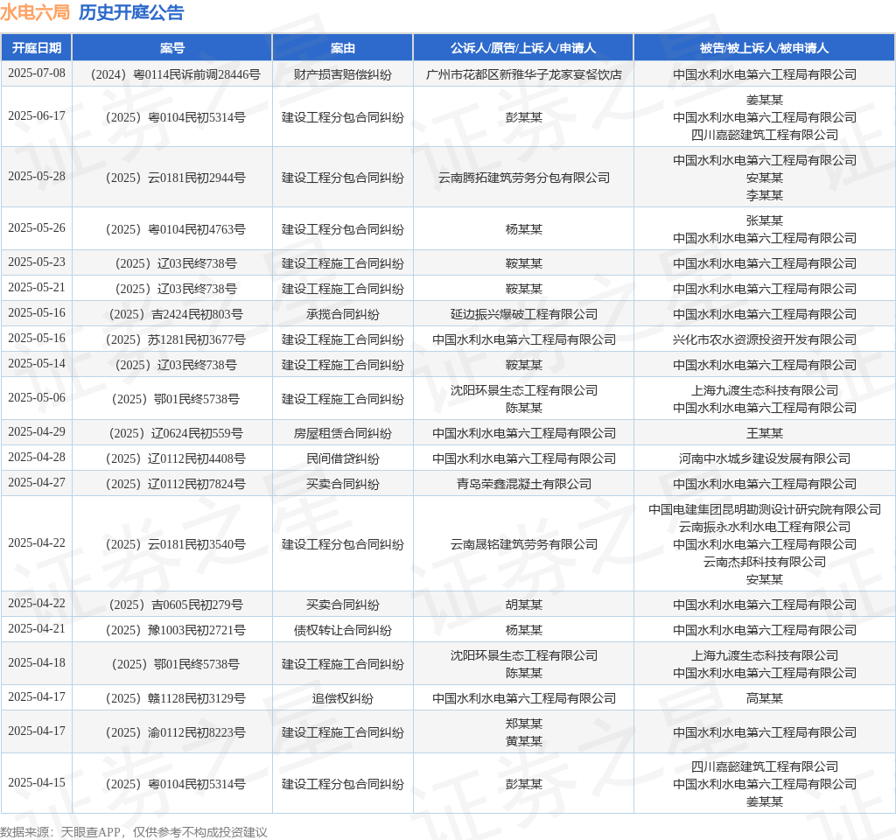Click defendant 兴化市农水资源投资开发有限公司
The width and height of the screenshot is (896, 840).
click(x=765, y=339)
